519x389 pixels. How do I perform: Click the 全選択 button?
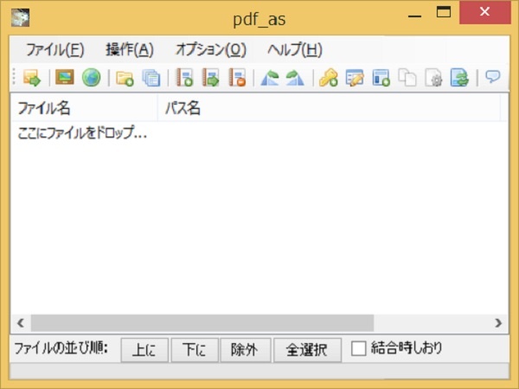pos(307,350)
